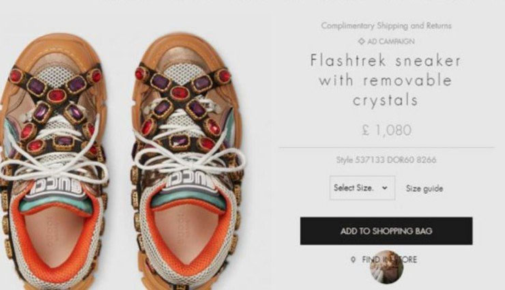Click the Complimentary Shipping and Returns text
Image resolution: width=505 pixels, height=290 pixels.
[386, 26]
